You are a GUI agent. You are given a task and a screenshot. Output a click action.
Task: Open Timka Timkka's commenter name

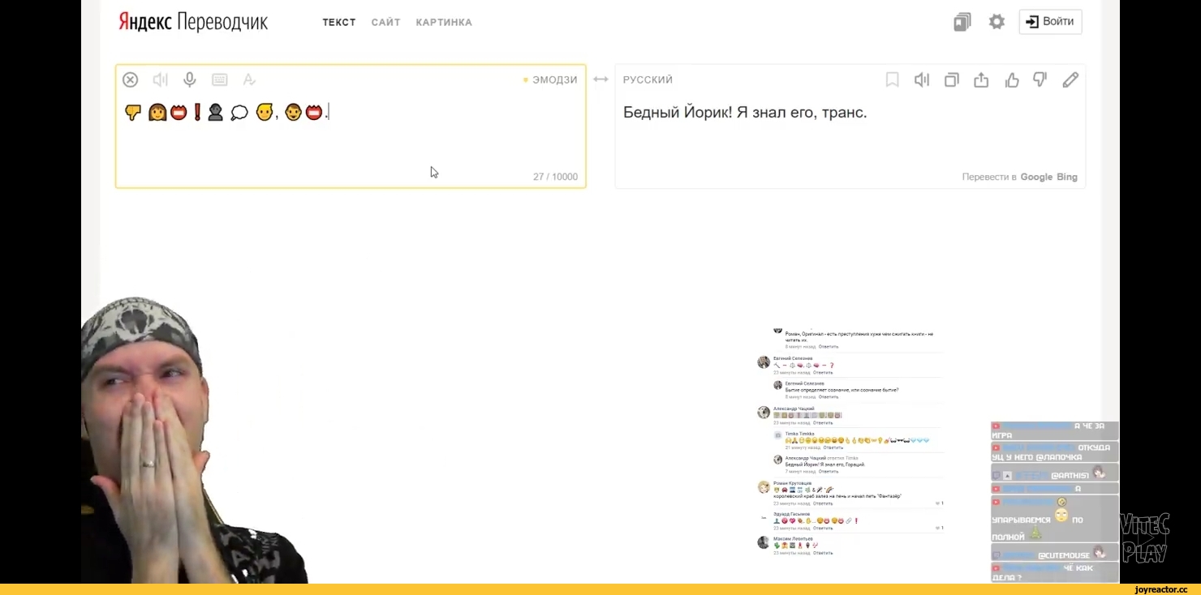(799, 434)
